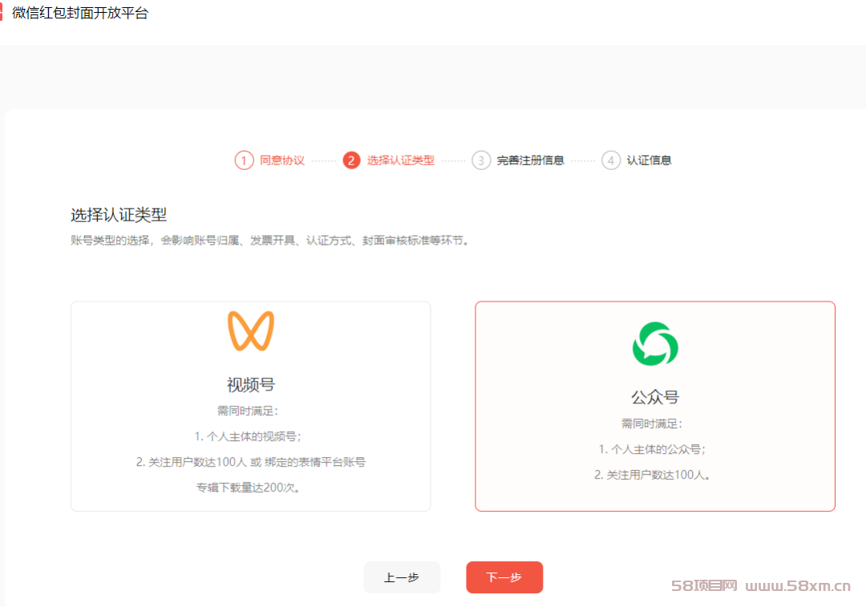Click the 选择认证类型 section heading
The width and height of the screenshot is (866, 607).
[x=119, y=215]
